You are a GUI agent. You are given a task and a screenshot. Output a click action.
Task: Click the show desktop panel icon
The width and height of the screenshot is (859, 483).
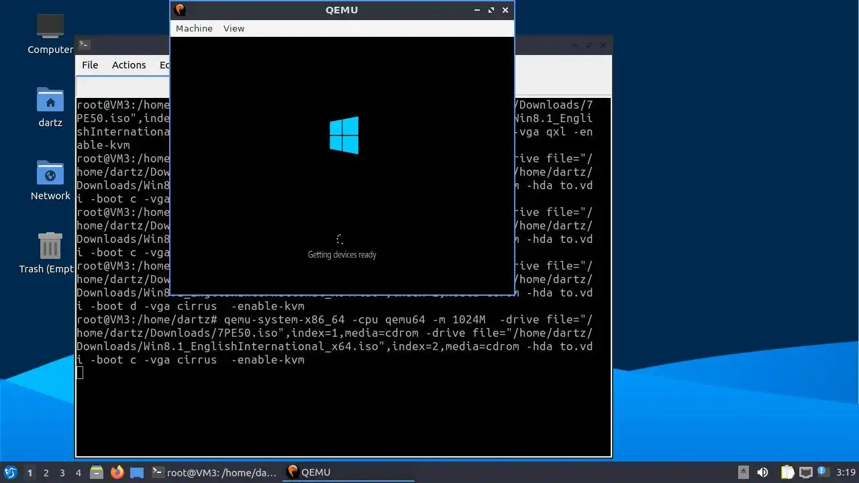pyautogui.click(x=137, y=472)
